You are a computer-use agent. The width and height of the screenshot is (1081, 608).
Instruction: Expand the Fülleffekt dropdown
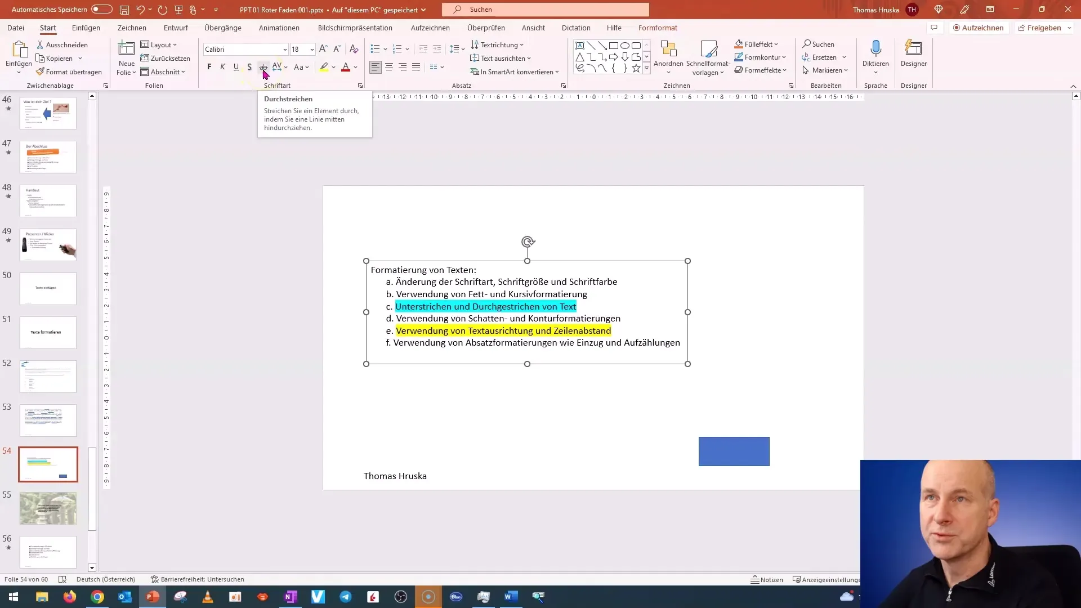[x=776, y=44]
